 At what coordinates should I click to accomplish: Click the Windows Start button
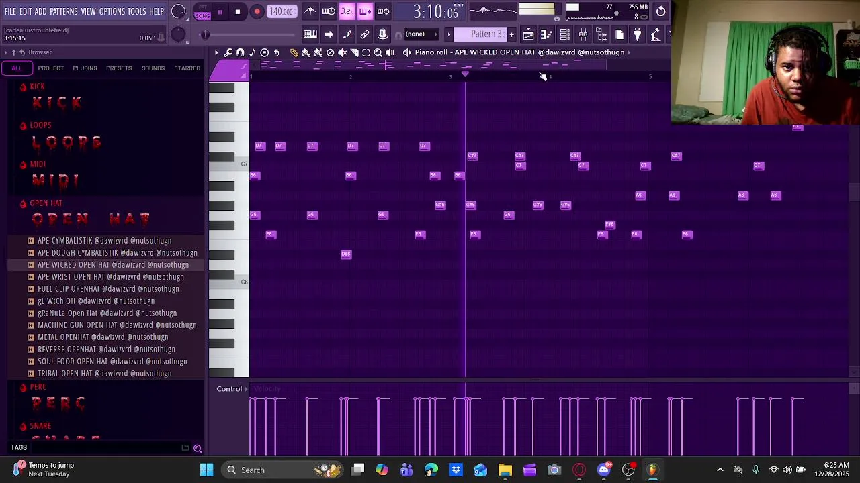[206, 470]
